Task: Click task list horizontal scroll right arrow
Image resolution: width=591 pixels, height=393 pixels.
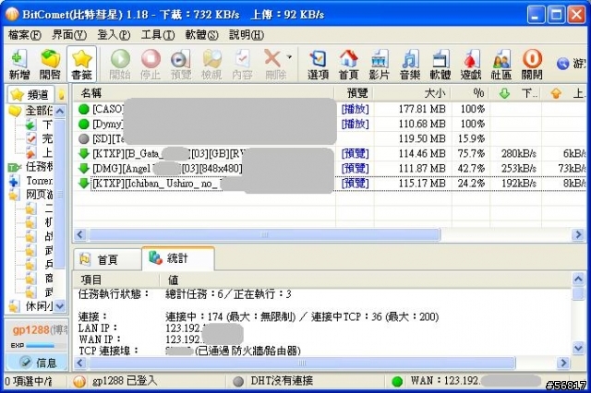Action: coord(578,235)
